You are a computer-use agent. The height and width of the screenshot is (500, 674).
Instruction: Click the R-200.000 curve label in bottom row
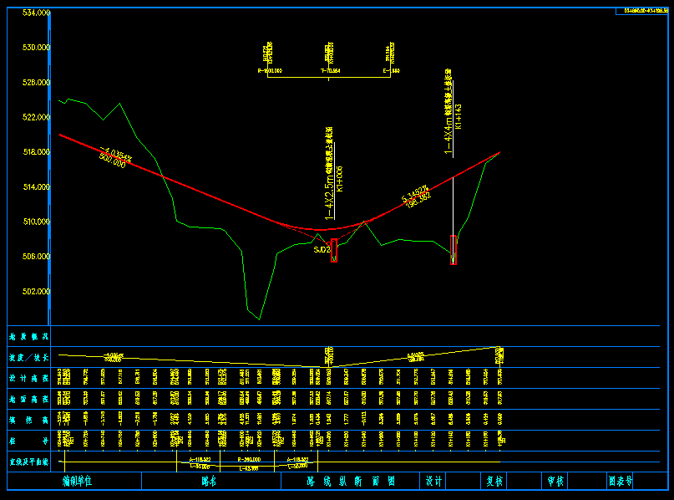tap(249, 460)
